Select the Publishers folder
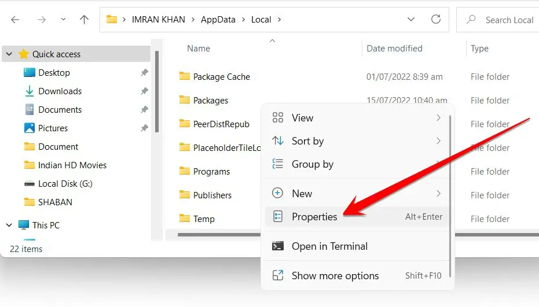The image size is (539, 307). 212,195
